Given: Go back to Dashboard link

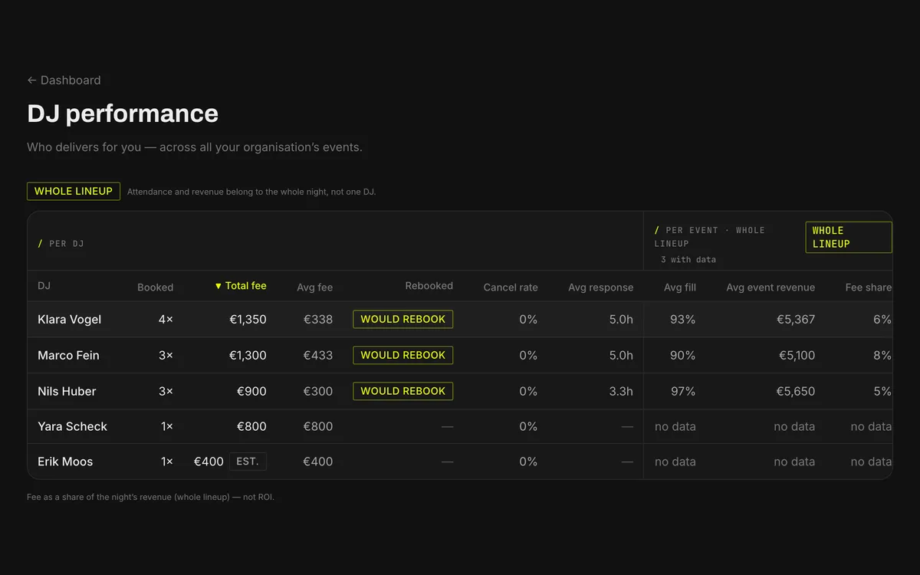Looking at the screenshot, I should pyautogui.click(x=64, y=80).
